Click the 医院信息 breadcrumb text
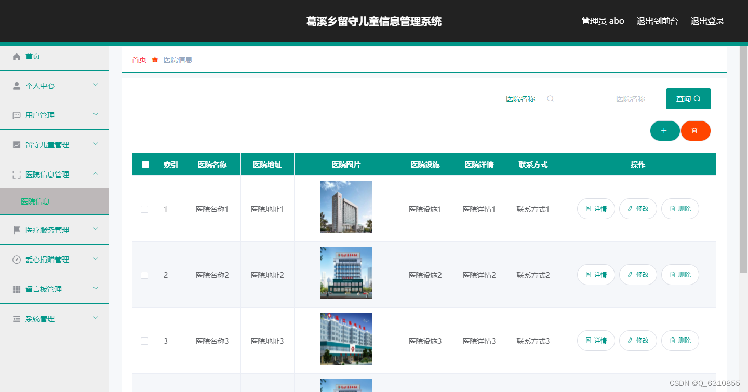The image size is (748, 392). tap(178, 60)
